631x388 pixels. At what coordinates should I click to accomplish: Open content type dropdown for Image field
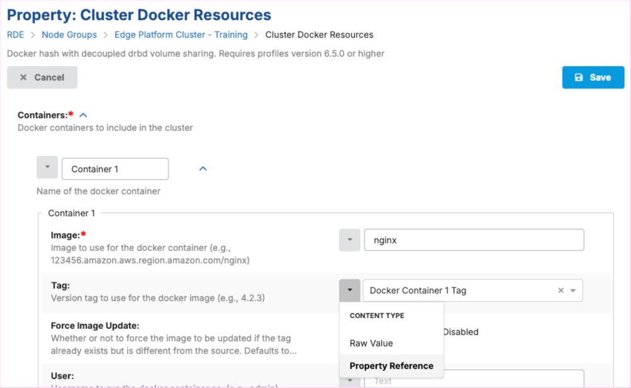[349, 240]
